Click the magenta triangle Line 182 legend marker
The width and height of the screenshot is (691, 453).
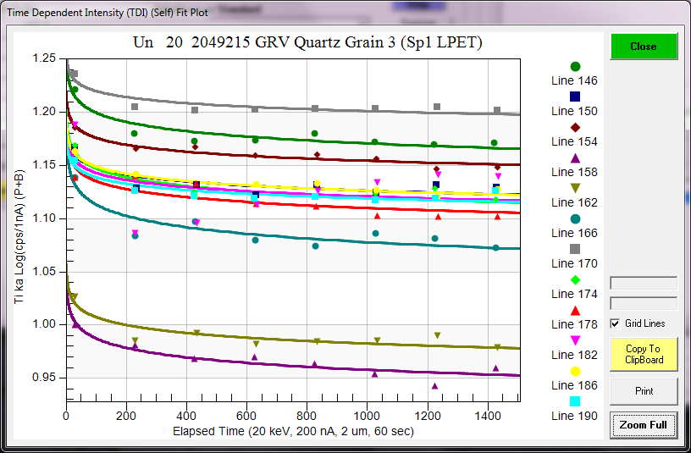point(575,340)
